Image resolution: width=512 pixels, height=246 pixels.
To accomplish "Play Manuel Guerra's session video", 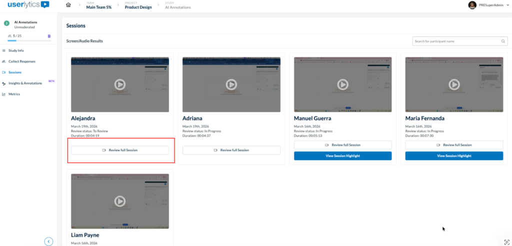I will pyautogui.click(x=342, y=84).
